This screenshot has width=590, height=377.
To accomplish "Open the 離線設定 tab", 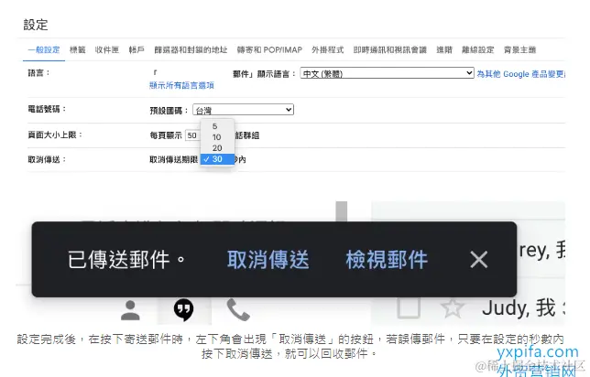I will click(x=477, y=49).
